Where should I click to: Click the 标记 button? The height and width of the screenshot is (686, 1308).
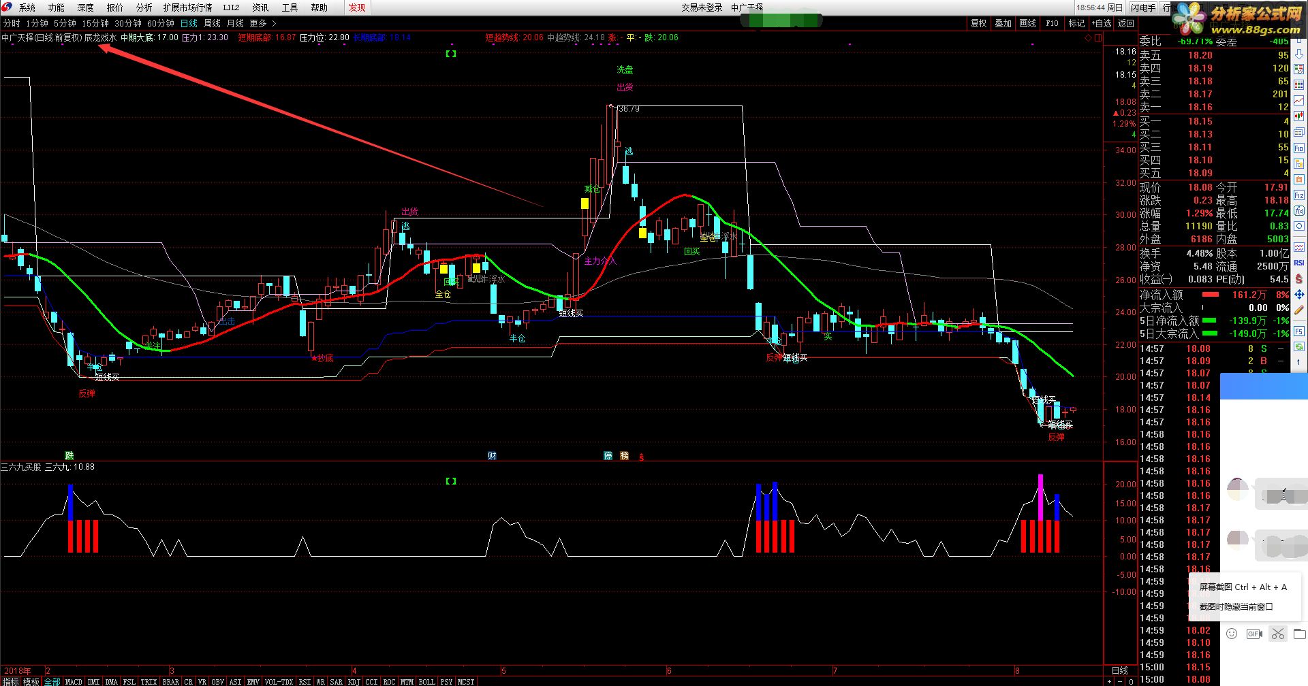tap(1076, 23)
